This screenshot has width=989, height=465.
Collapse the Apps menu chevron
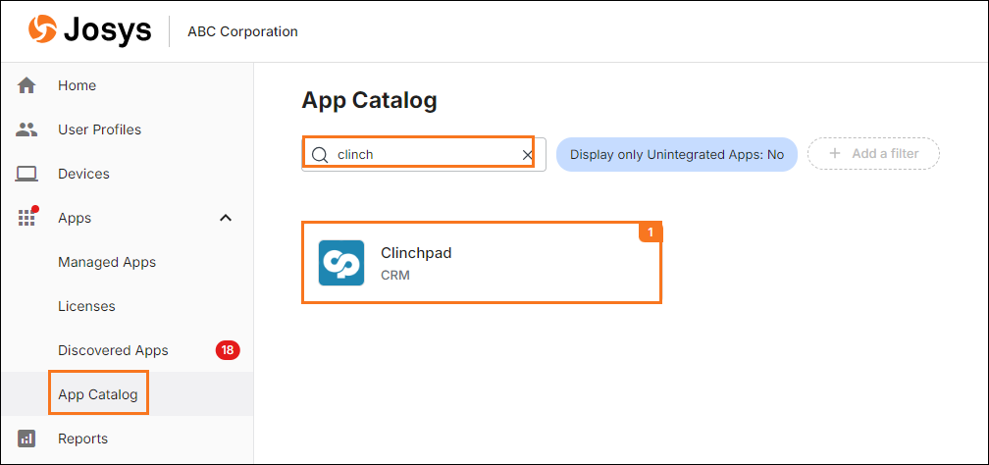point(226,218)
